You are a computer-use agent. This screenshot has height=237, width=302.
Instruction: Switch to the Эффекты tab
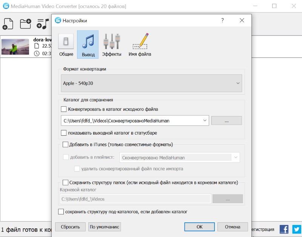click(x=111, y=45)
